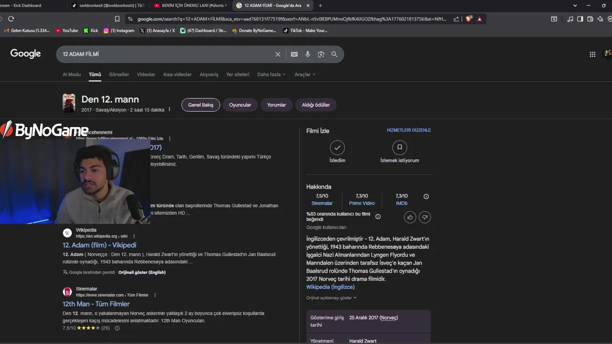The width and height of the screenshot is (612, 344).
Task: Expand Orijinal açıklamayı göster
Action: pos(331,298)
